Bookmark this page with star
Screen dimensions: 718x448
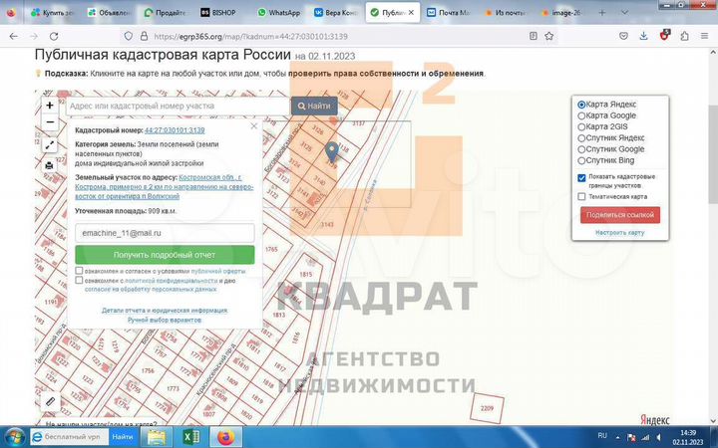(549, 36)
